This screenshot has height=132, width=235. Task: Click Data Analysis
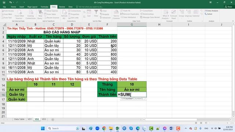[211, 11]
